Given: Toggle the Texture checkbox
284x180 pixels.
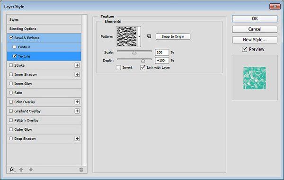Looking at the screenshot, I should click(15, 56).
